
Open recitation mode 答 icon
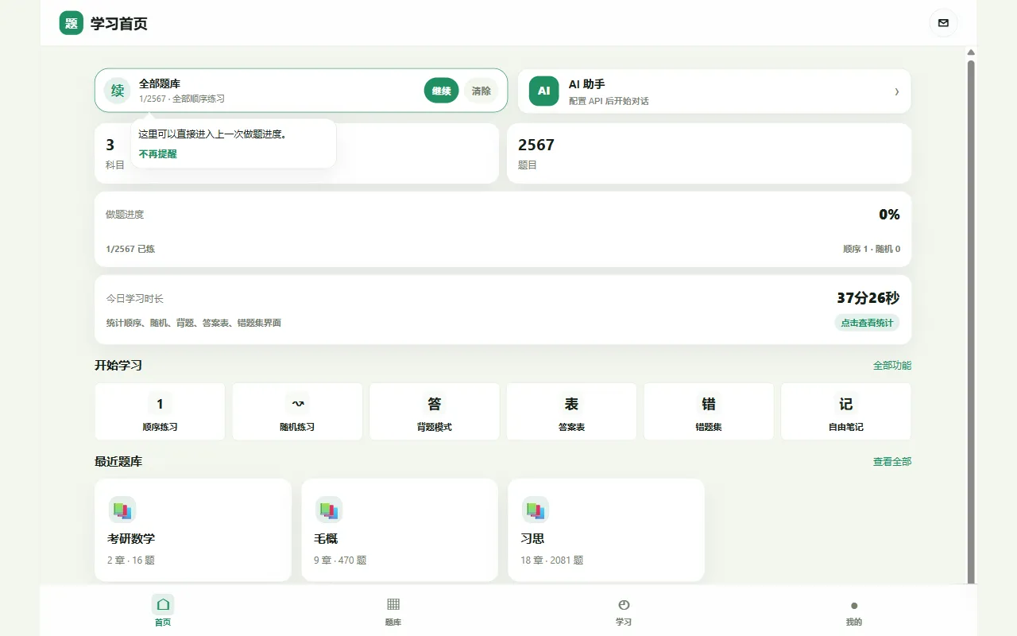(x=435, y=404)
